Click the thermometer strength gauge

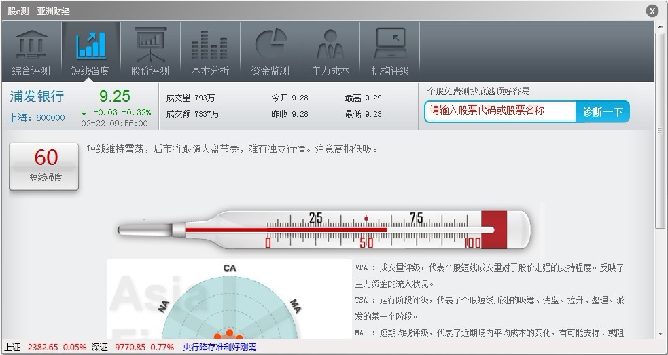[324, 230]
